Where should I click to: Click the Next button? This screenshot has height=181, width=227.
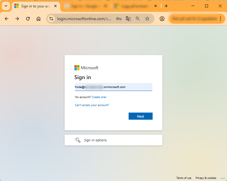coord(140,116)
